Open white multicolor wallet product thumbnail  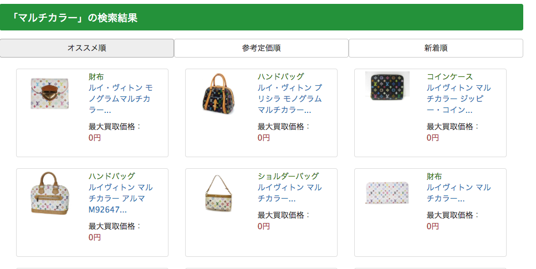point(50,94)
